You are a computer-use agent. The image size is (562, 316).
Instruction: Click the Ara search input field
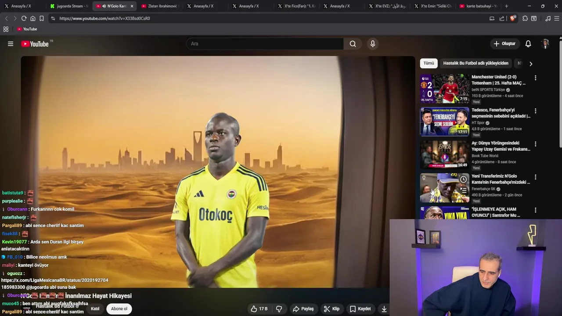tap(265, 44)
